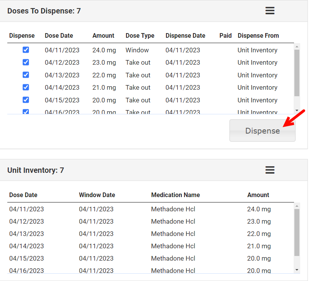Uncheck the 04/12/2023 dose checkbox
This screenshot has height=281, width=309.
click(x=26, y=62)
